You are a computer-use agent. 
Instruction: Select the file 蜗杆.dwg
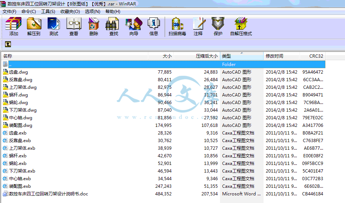pos(19,95)
